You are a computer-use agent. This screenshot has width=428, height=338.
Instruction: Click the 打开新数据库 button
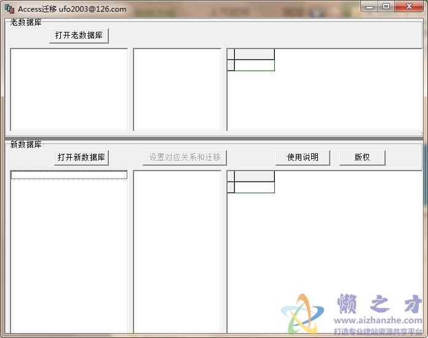tap(81, 158)
